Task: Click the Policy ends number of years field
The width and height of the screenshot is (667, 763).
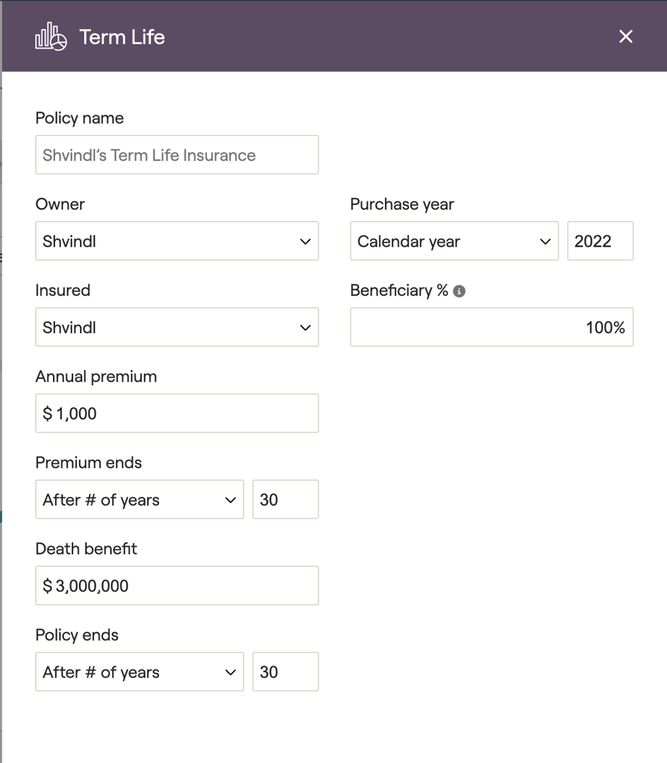Action: pos(285,672)
